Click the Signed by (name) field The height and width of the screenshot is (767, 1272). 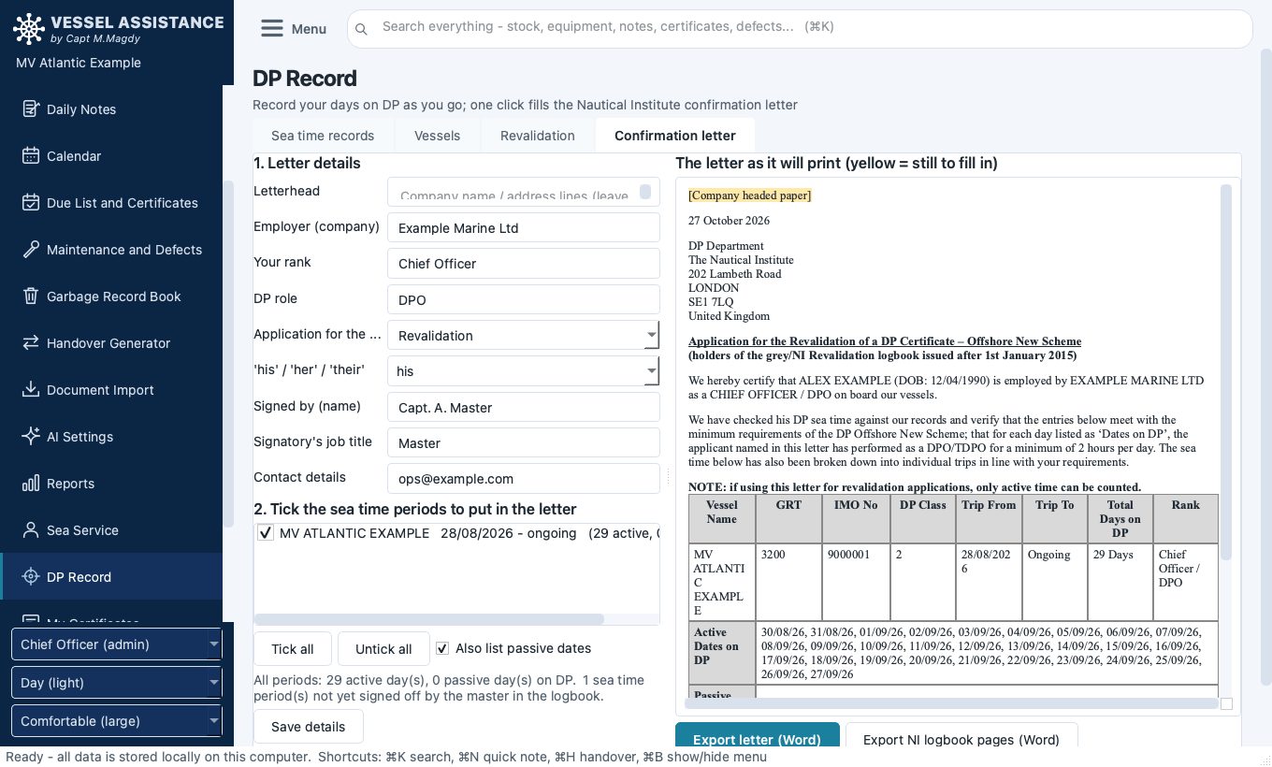pos(523,407)
